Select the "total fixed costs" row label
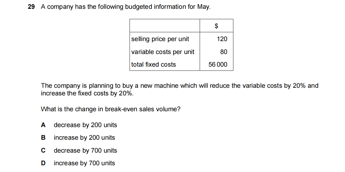Screen dimensions: 345x172 (x=153, y=65)
